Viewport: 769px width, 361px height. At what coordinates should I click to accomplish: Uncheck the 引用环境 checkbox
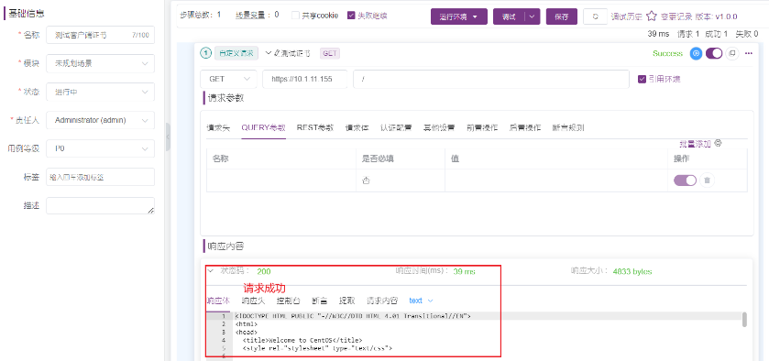tap(642, 79)
